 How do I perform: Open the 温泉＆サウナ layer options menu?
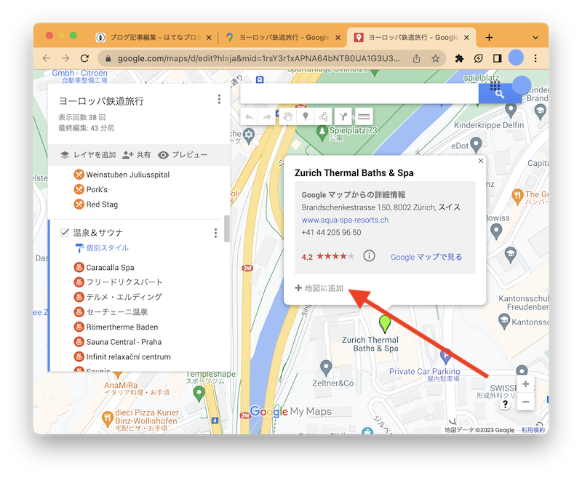coord(215,233)
